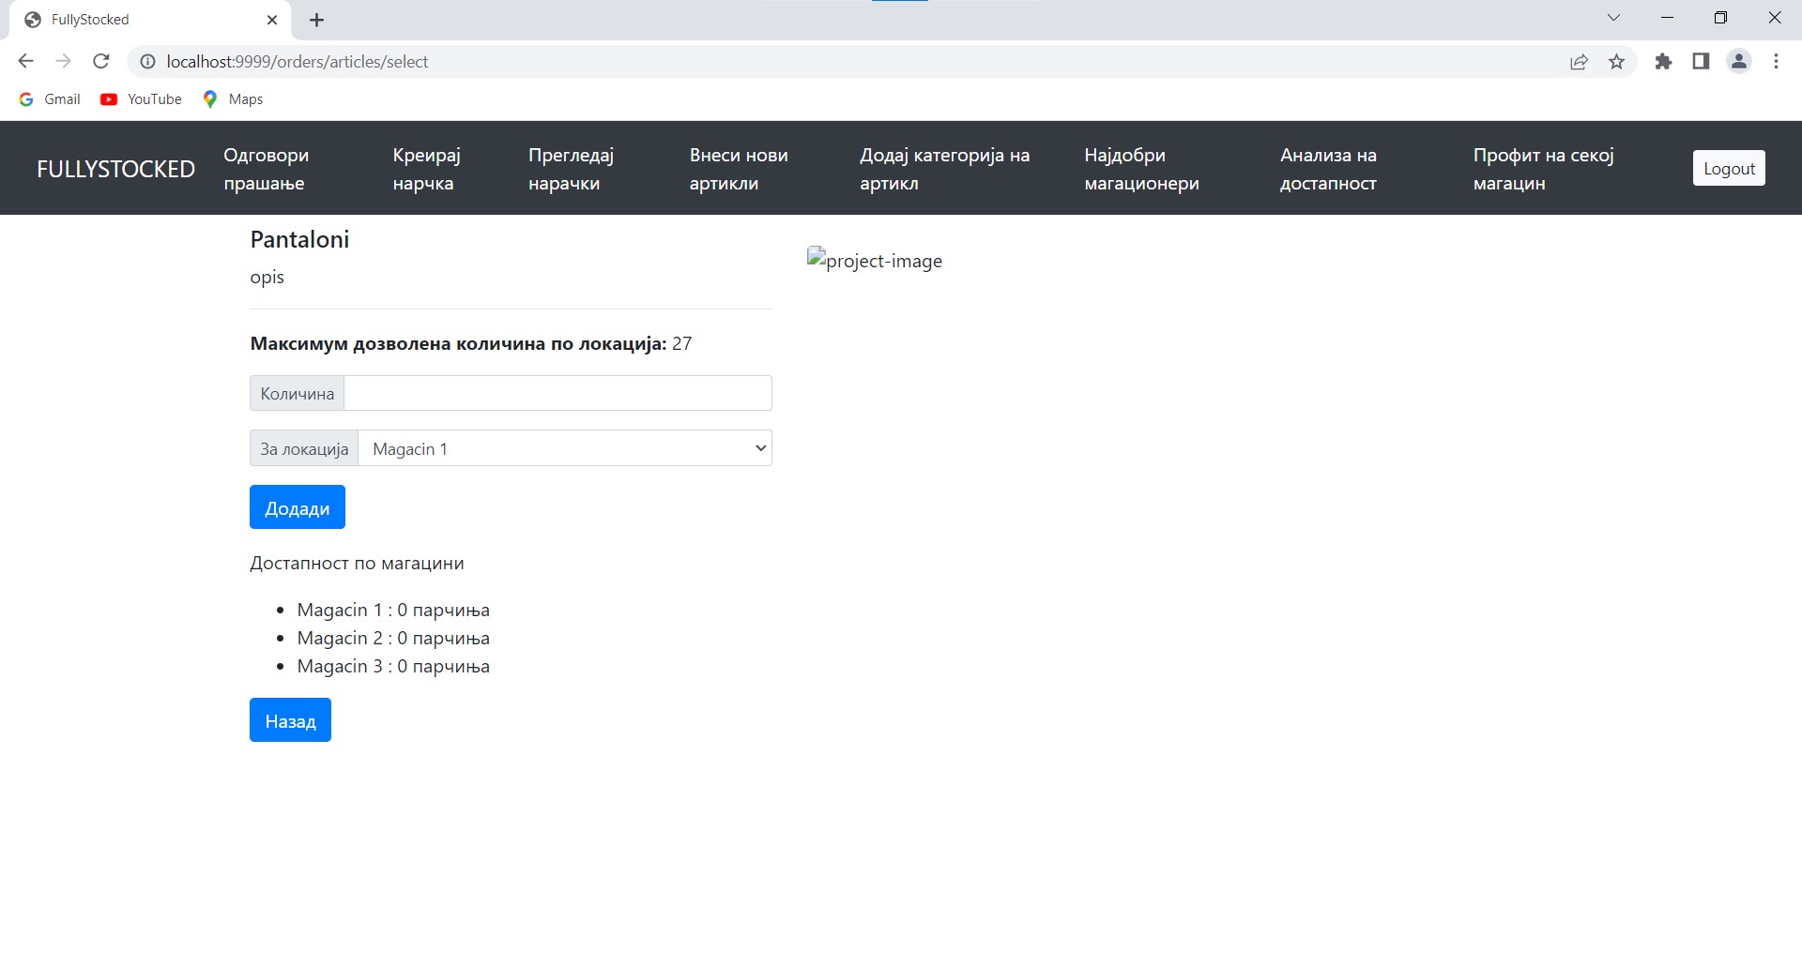Open the 'Креирај нарачка' nav item
The height and width of the screenshot is (966, 1802).
(x=426, y=169)
